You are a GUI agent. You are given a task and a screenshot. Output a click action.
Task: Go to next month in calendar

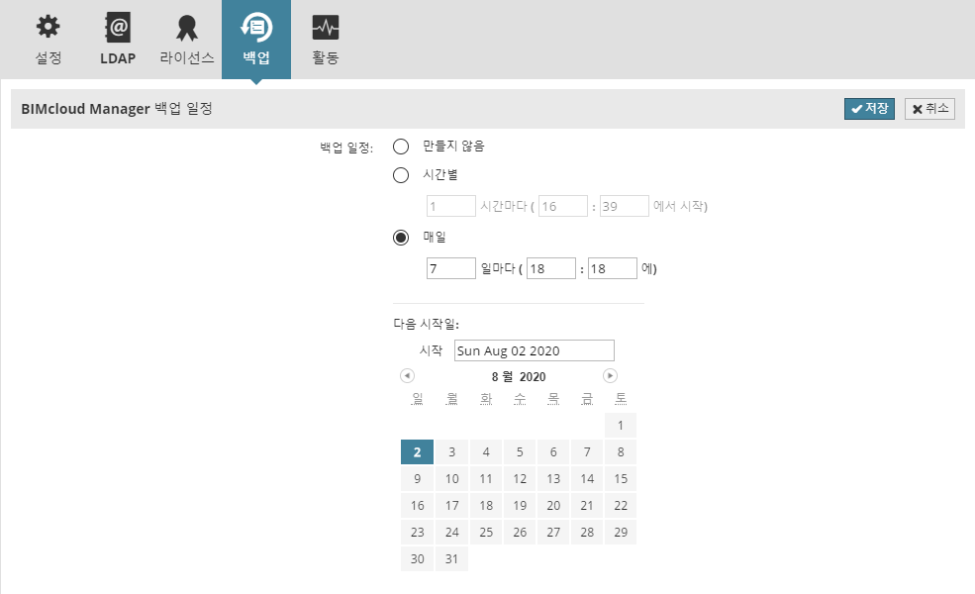[610, 376]
